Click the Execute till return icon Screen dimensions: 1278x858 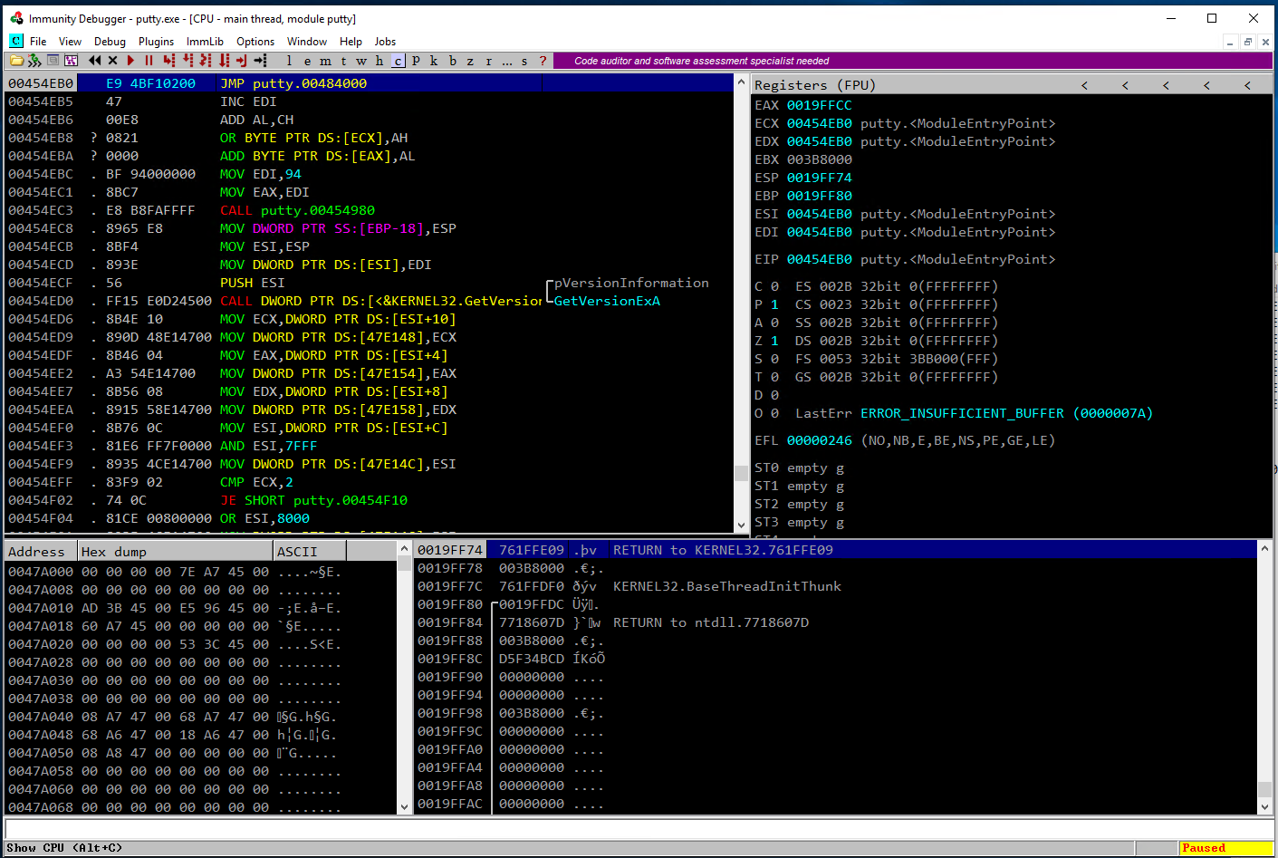tap(242, 61)
